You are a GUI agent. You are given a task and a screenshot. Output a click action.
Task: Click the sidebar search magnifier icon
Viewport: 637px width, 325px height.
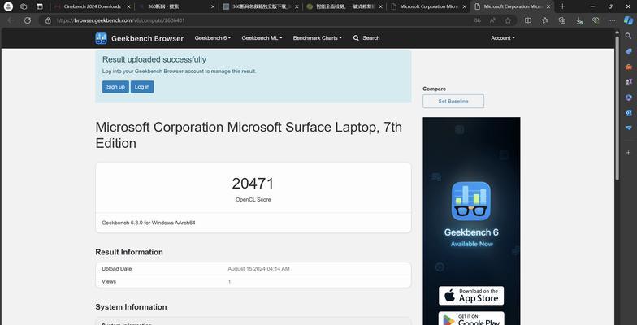[629, 36]
